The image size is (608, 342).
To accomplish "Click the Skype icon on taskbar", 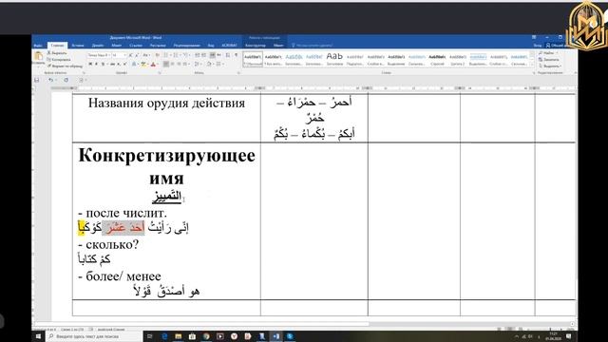I will point(290,336).
